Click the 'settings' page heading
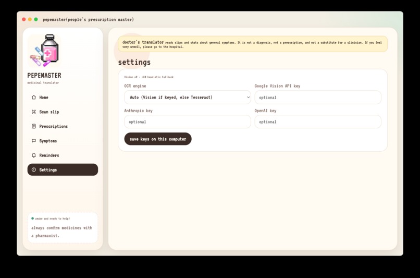Screen dimensions: 420x278 (134, 63)
